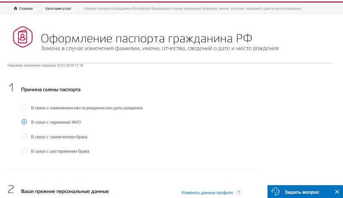Select В связи с заключением брака option

click(x=24, y=137)
